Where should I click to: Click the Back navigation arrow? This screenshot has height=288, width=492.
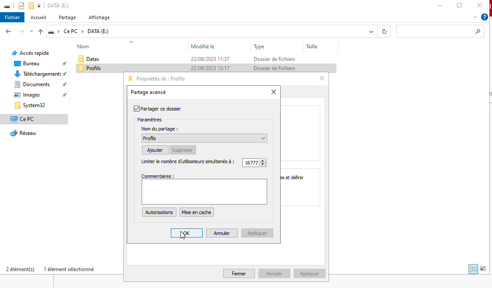8,32
